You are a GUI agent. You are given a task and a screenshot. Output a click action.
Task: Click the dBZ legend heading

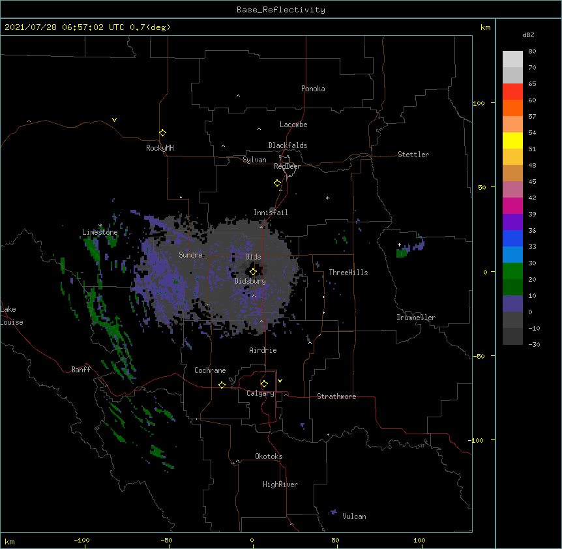click(528, 35)
